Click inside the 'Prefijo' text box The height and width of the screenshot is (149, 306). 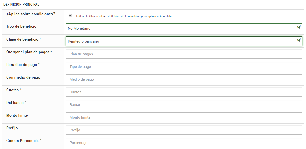[x=184, y=130]
